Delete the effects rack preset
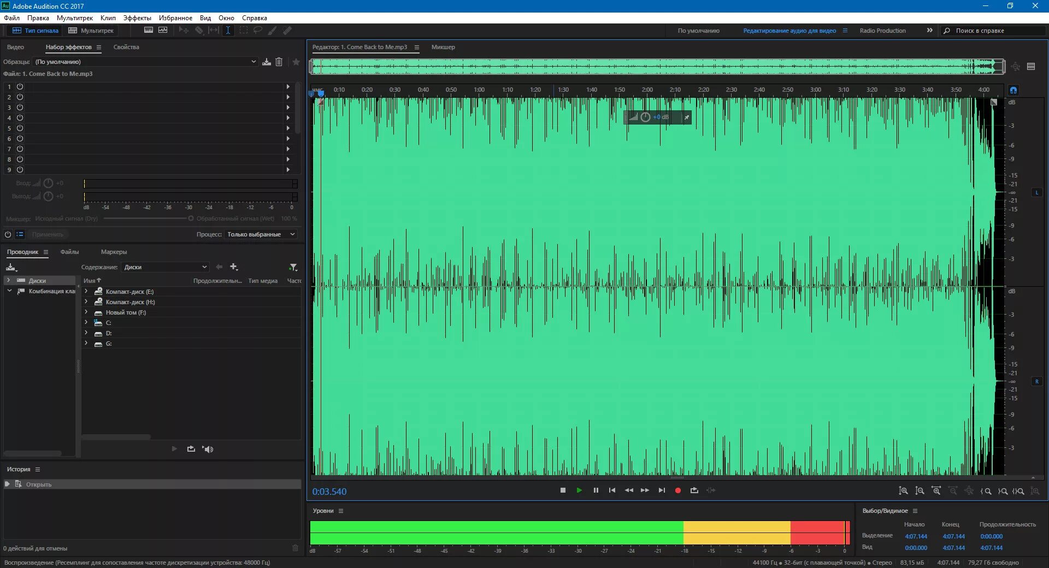The width and height of the screenshot is (1049, 568). pyautogui.click(x=279, y=62)
